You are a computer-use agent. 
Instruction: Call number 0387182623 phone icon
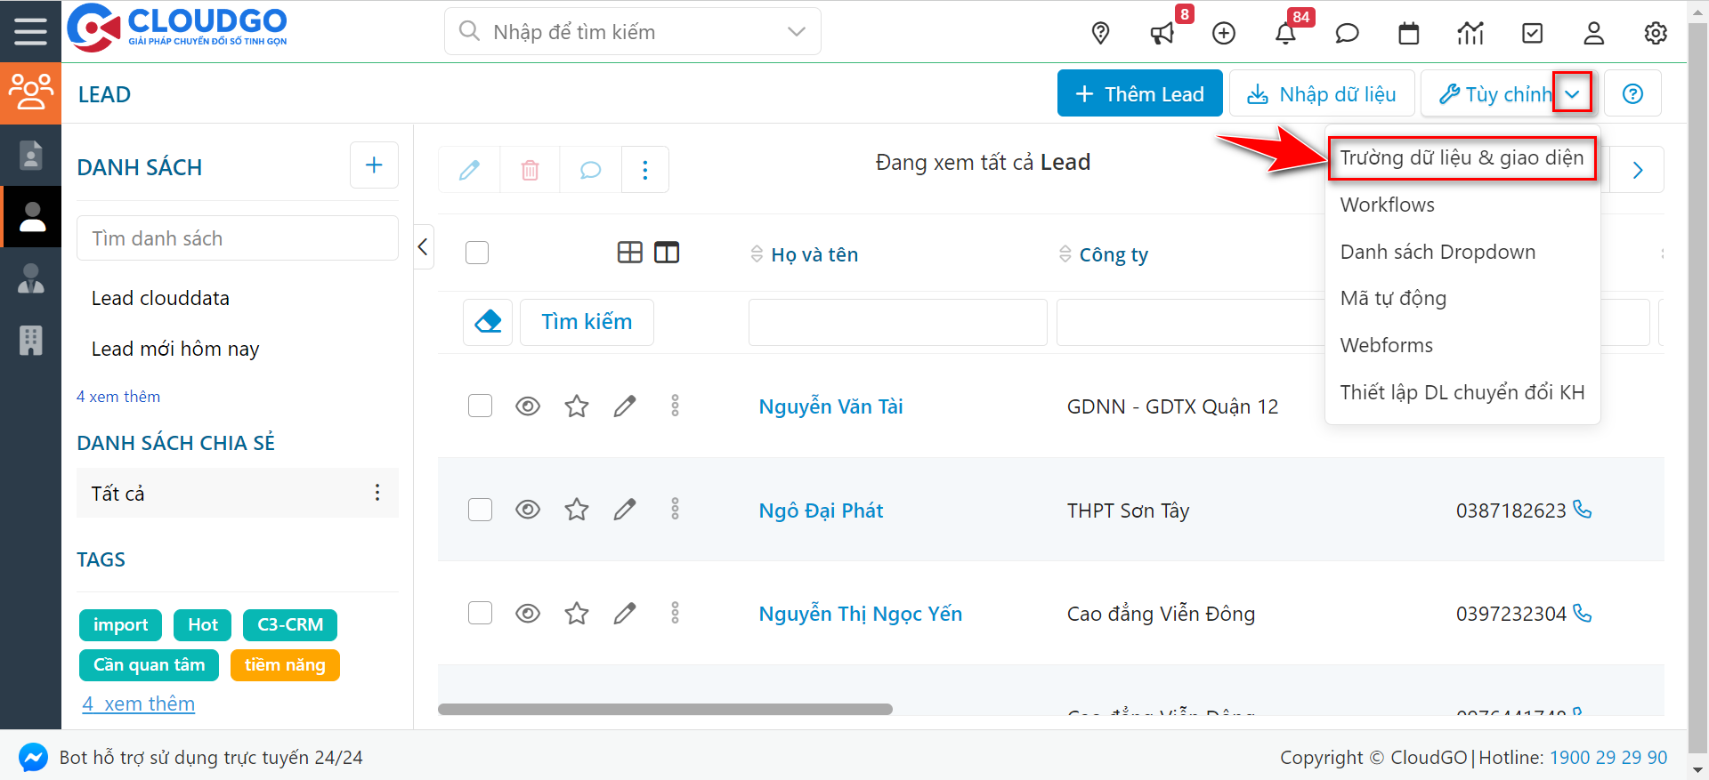(x=1582, y=509)
